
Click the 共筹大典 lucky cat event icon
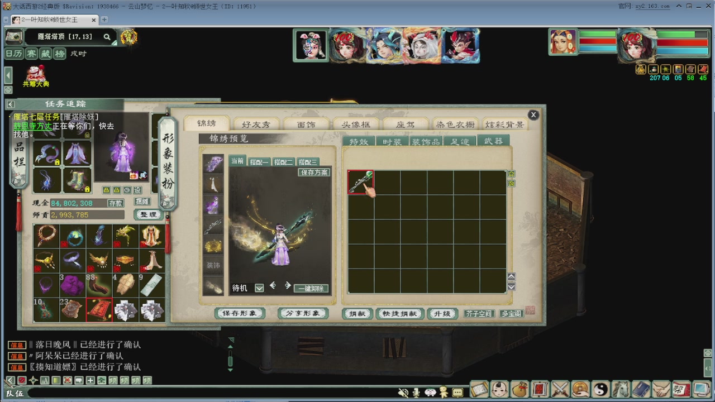click(36, 75)
